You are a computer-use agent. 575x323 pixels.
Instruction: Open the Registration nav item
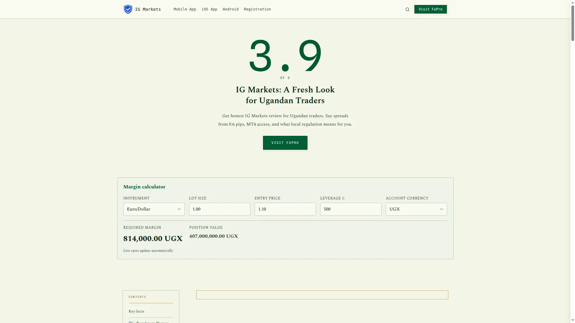point(257,9)
